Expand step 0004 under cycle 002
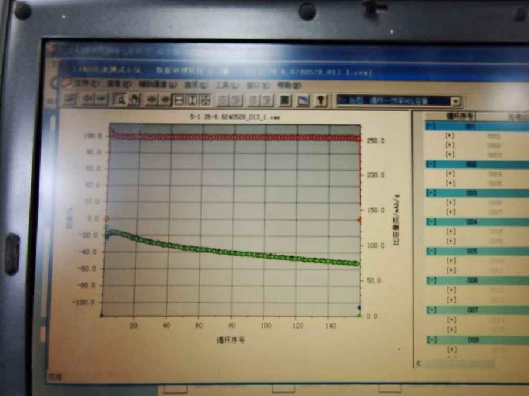The height and width of the screenshot is (396, 529). tap(450, 174)
